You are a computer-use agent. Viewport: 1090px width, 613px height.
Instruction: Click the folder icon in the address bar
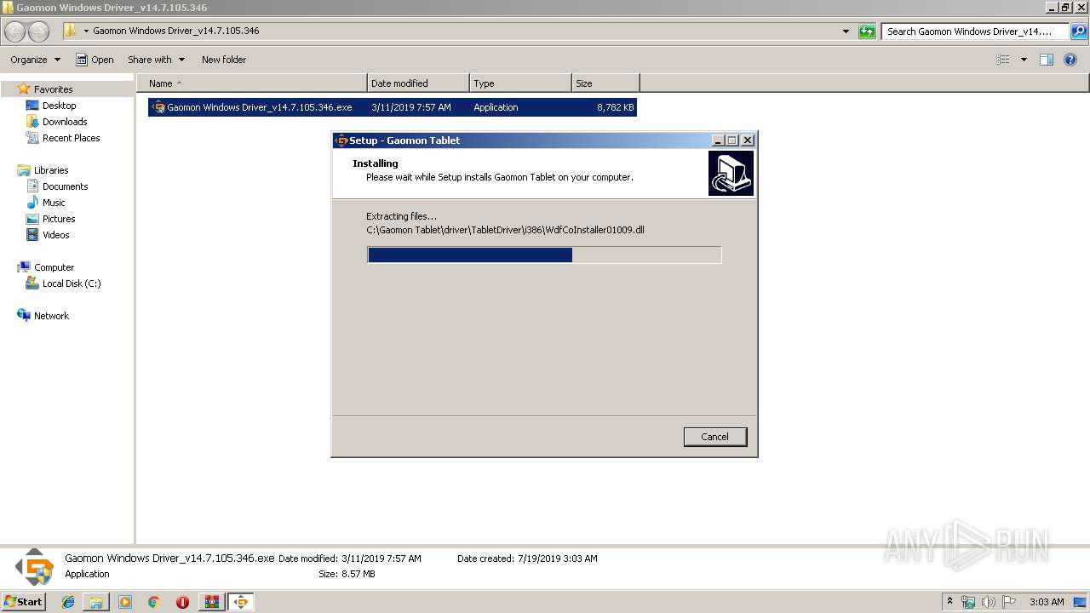71,31
